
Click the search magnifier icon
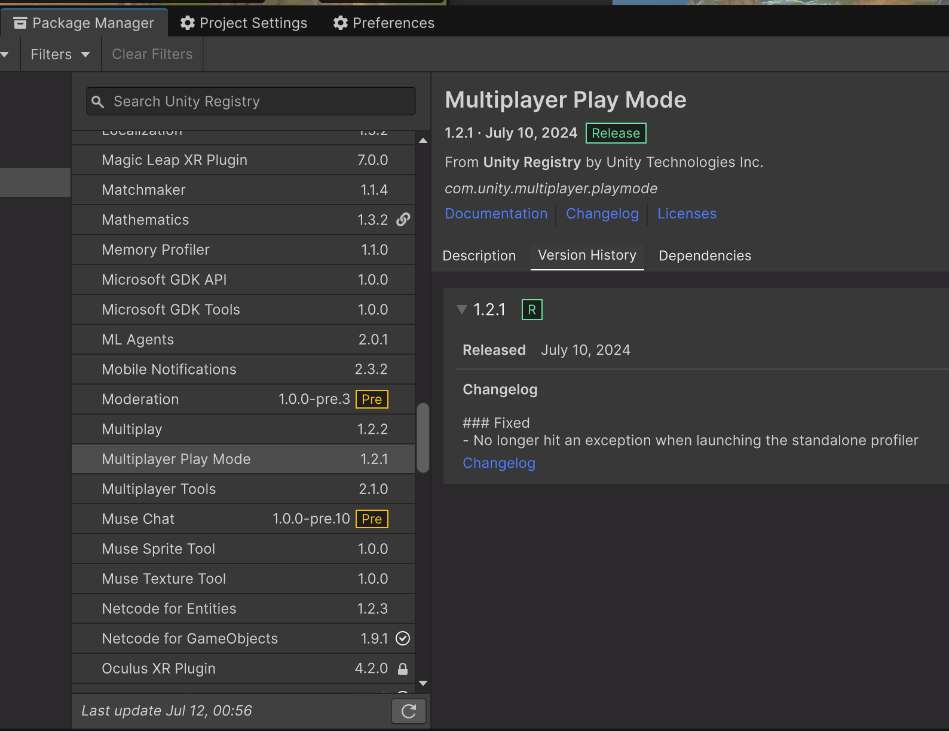click(98, 102)
